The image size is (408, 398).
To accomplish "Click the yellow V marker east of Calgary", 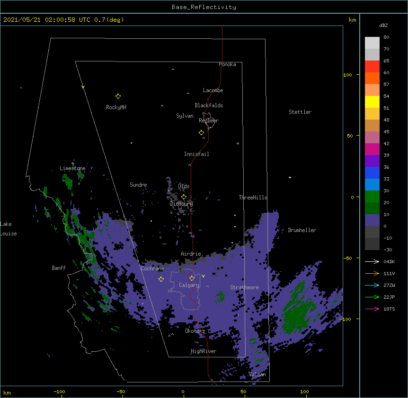I will tap(203, 276).
